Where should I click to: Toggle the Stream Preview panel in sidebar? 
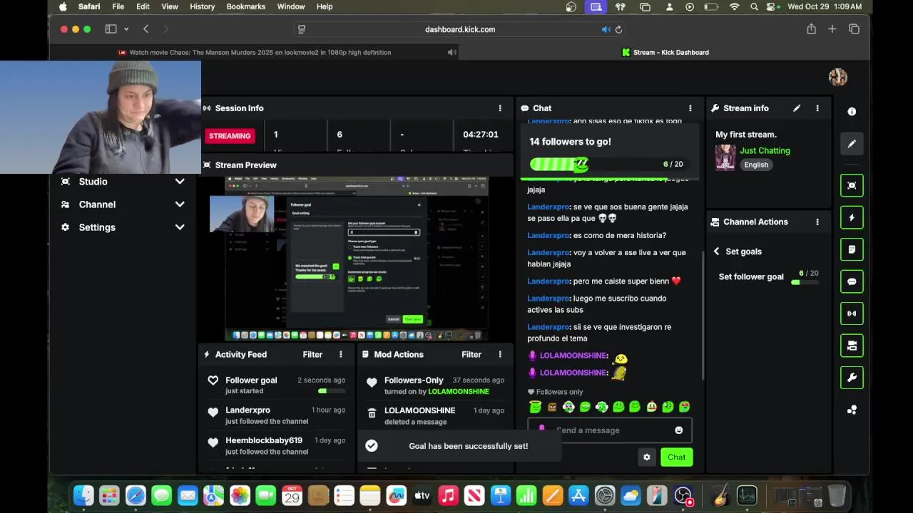[852, 185]
